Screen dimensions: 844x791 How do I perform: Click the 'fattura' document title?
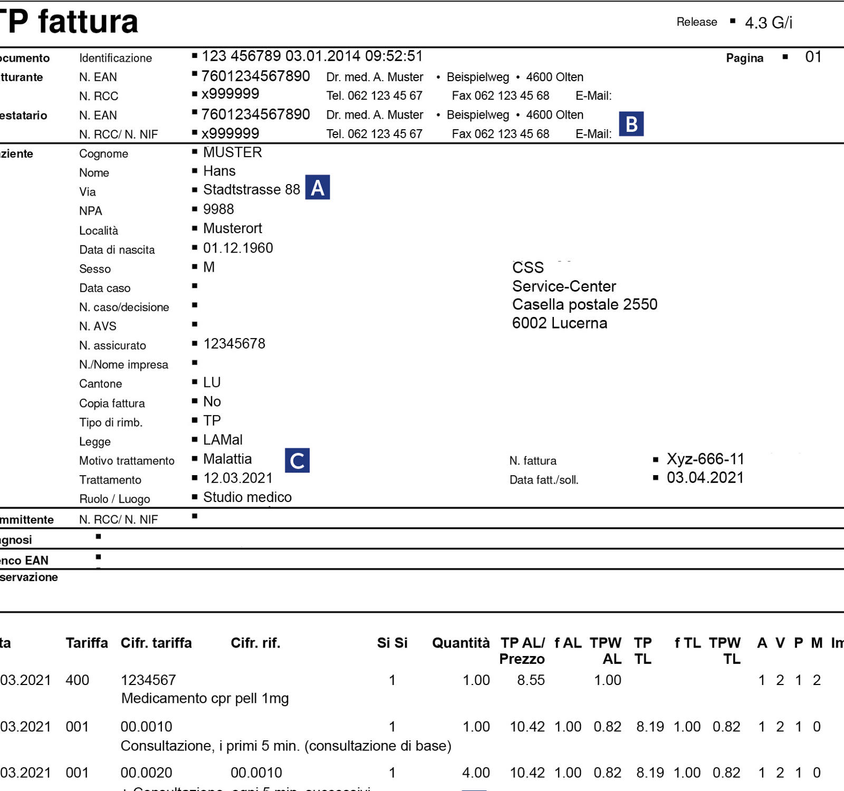click(x=88, y=22)
